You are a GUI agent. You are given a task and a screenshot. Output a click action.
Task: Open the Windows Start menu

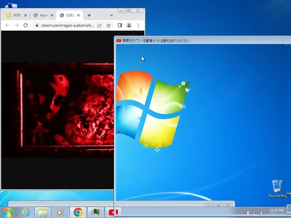pos(8,212)
